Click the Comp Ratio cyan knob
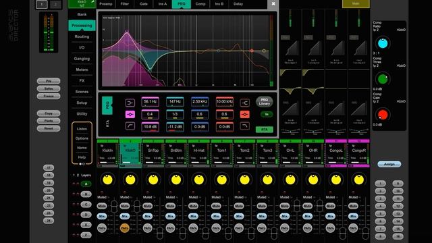Screen dimensions: 432x243 click(383, 43)
